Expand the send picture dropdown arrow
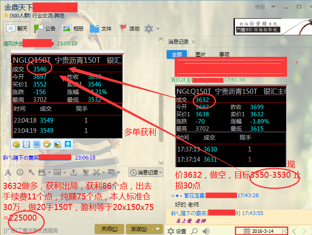This screenshot has width=312, height=235. 65,173
